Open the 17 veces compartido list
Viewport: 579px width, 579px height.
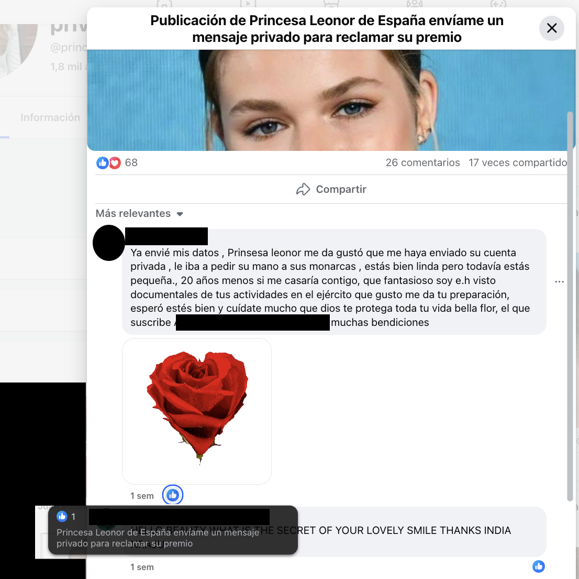(x=518, y=162)
